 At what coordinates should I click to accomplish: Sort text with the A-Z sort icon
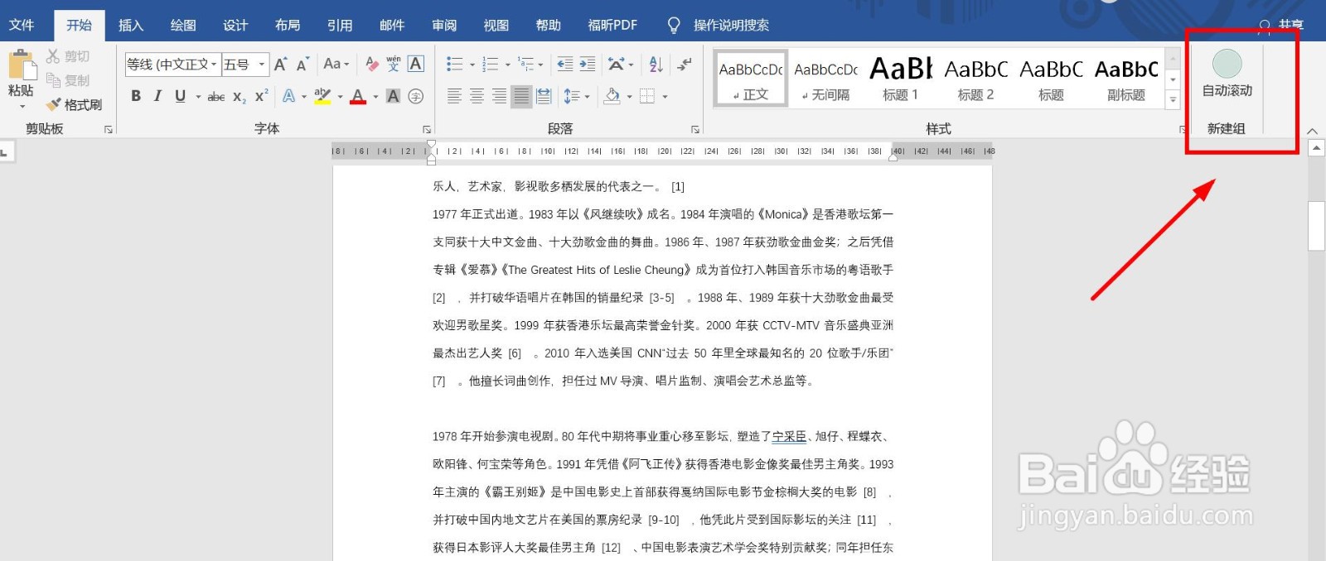pos(656,64)
